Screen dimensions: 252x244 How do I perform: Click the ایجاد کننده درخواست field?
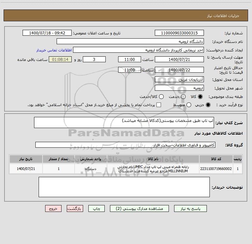pyautogui.click(x=138, y=50)
